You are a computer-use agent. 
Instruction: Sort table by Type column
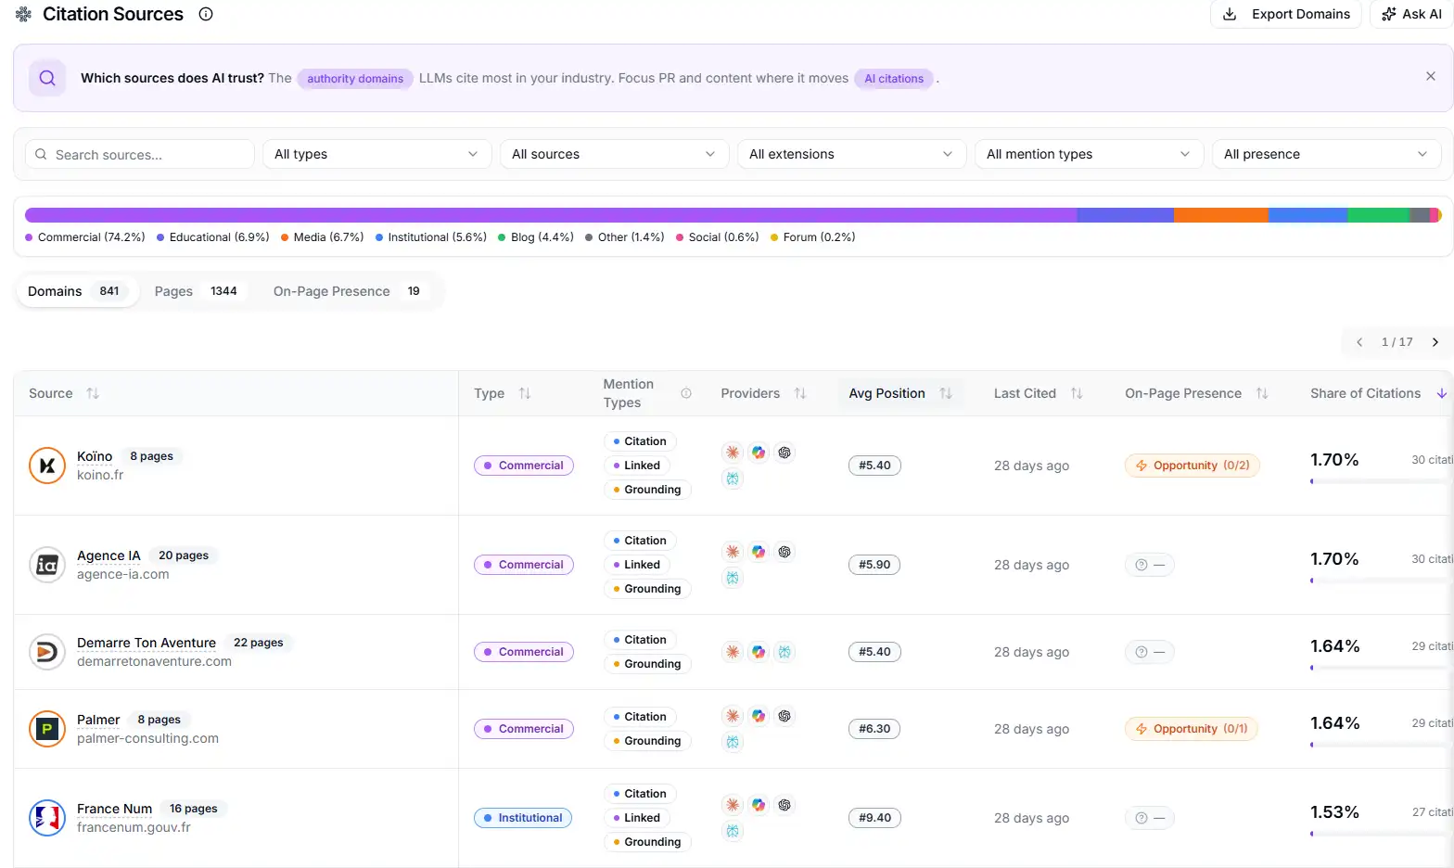click(x=525, y=393)
